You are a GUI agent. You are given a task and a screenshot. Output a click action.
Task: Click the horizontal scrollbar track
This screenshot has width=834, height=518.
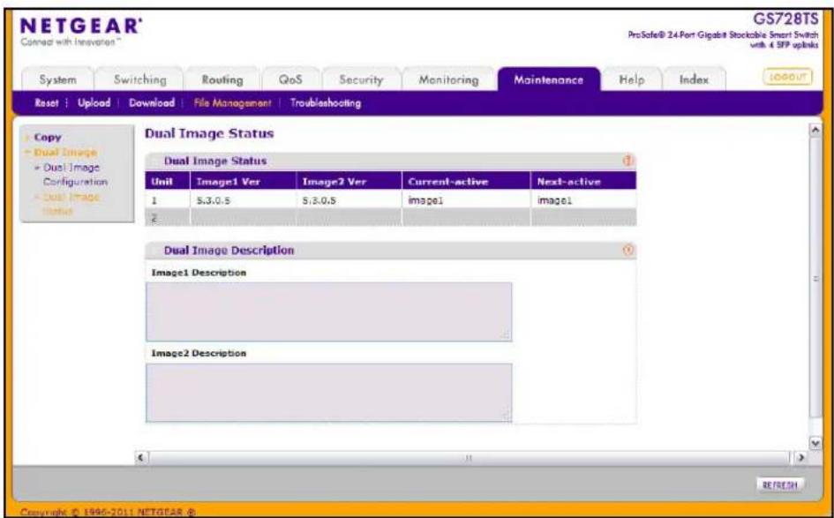[x=470, y=457]
